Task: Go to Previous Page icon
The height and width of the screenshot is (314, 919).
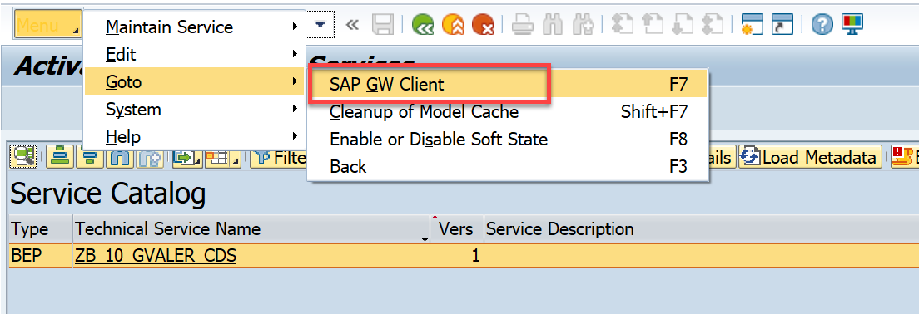Action: (x=652, y=25)
